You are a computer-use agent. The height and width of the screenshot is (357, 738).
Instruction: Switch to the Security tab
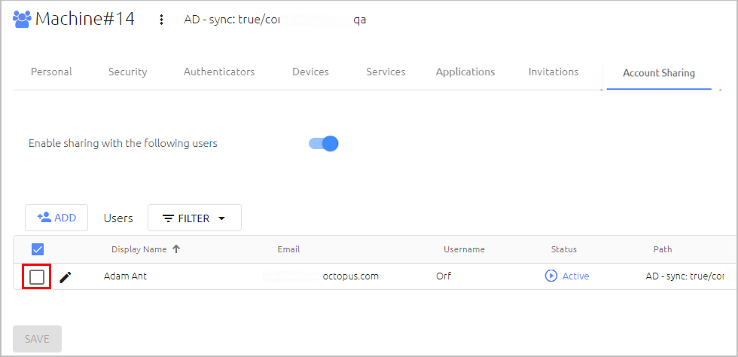[x=127, y=72]
